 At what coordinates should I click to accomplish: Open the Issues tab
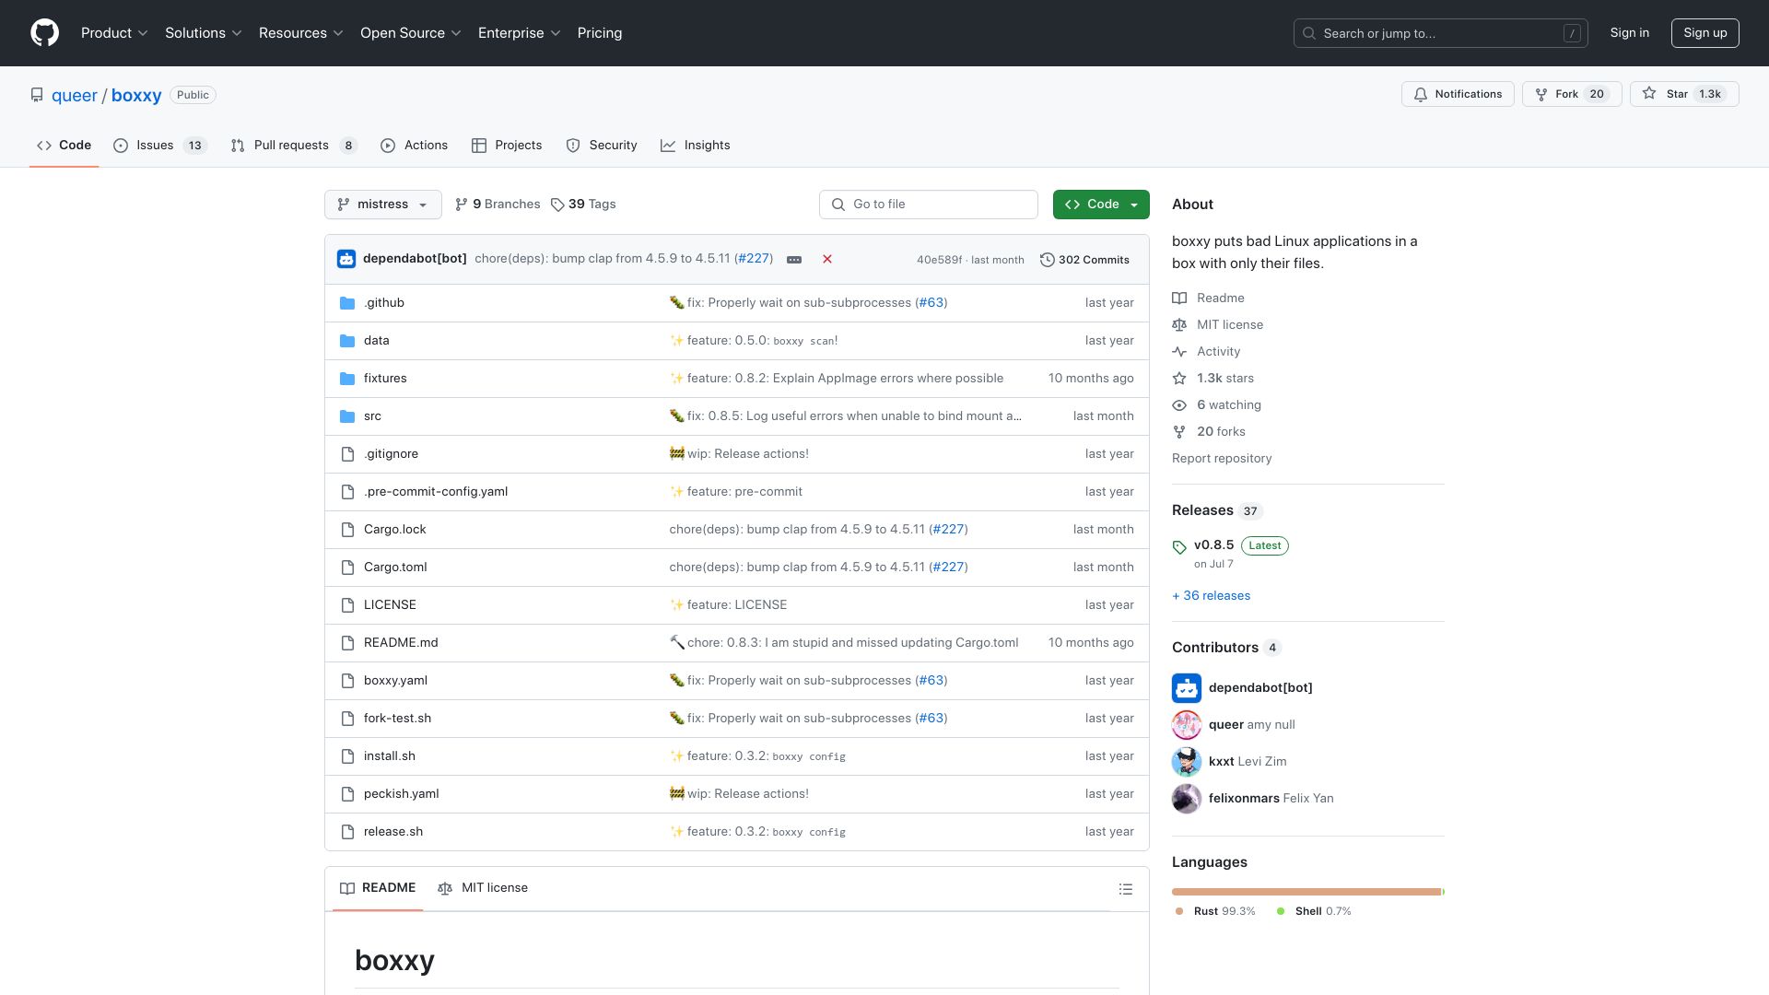(x=160, y=146)
